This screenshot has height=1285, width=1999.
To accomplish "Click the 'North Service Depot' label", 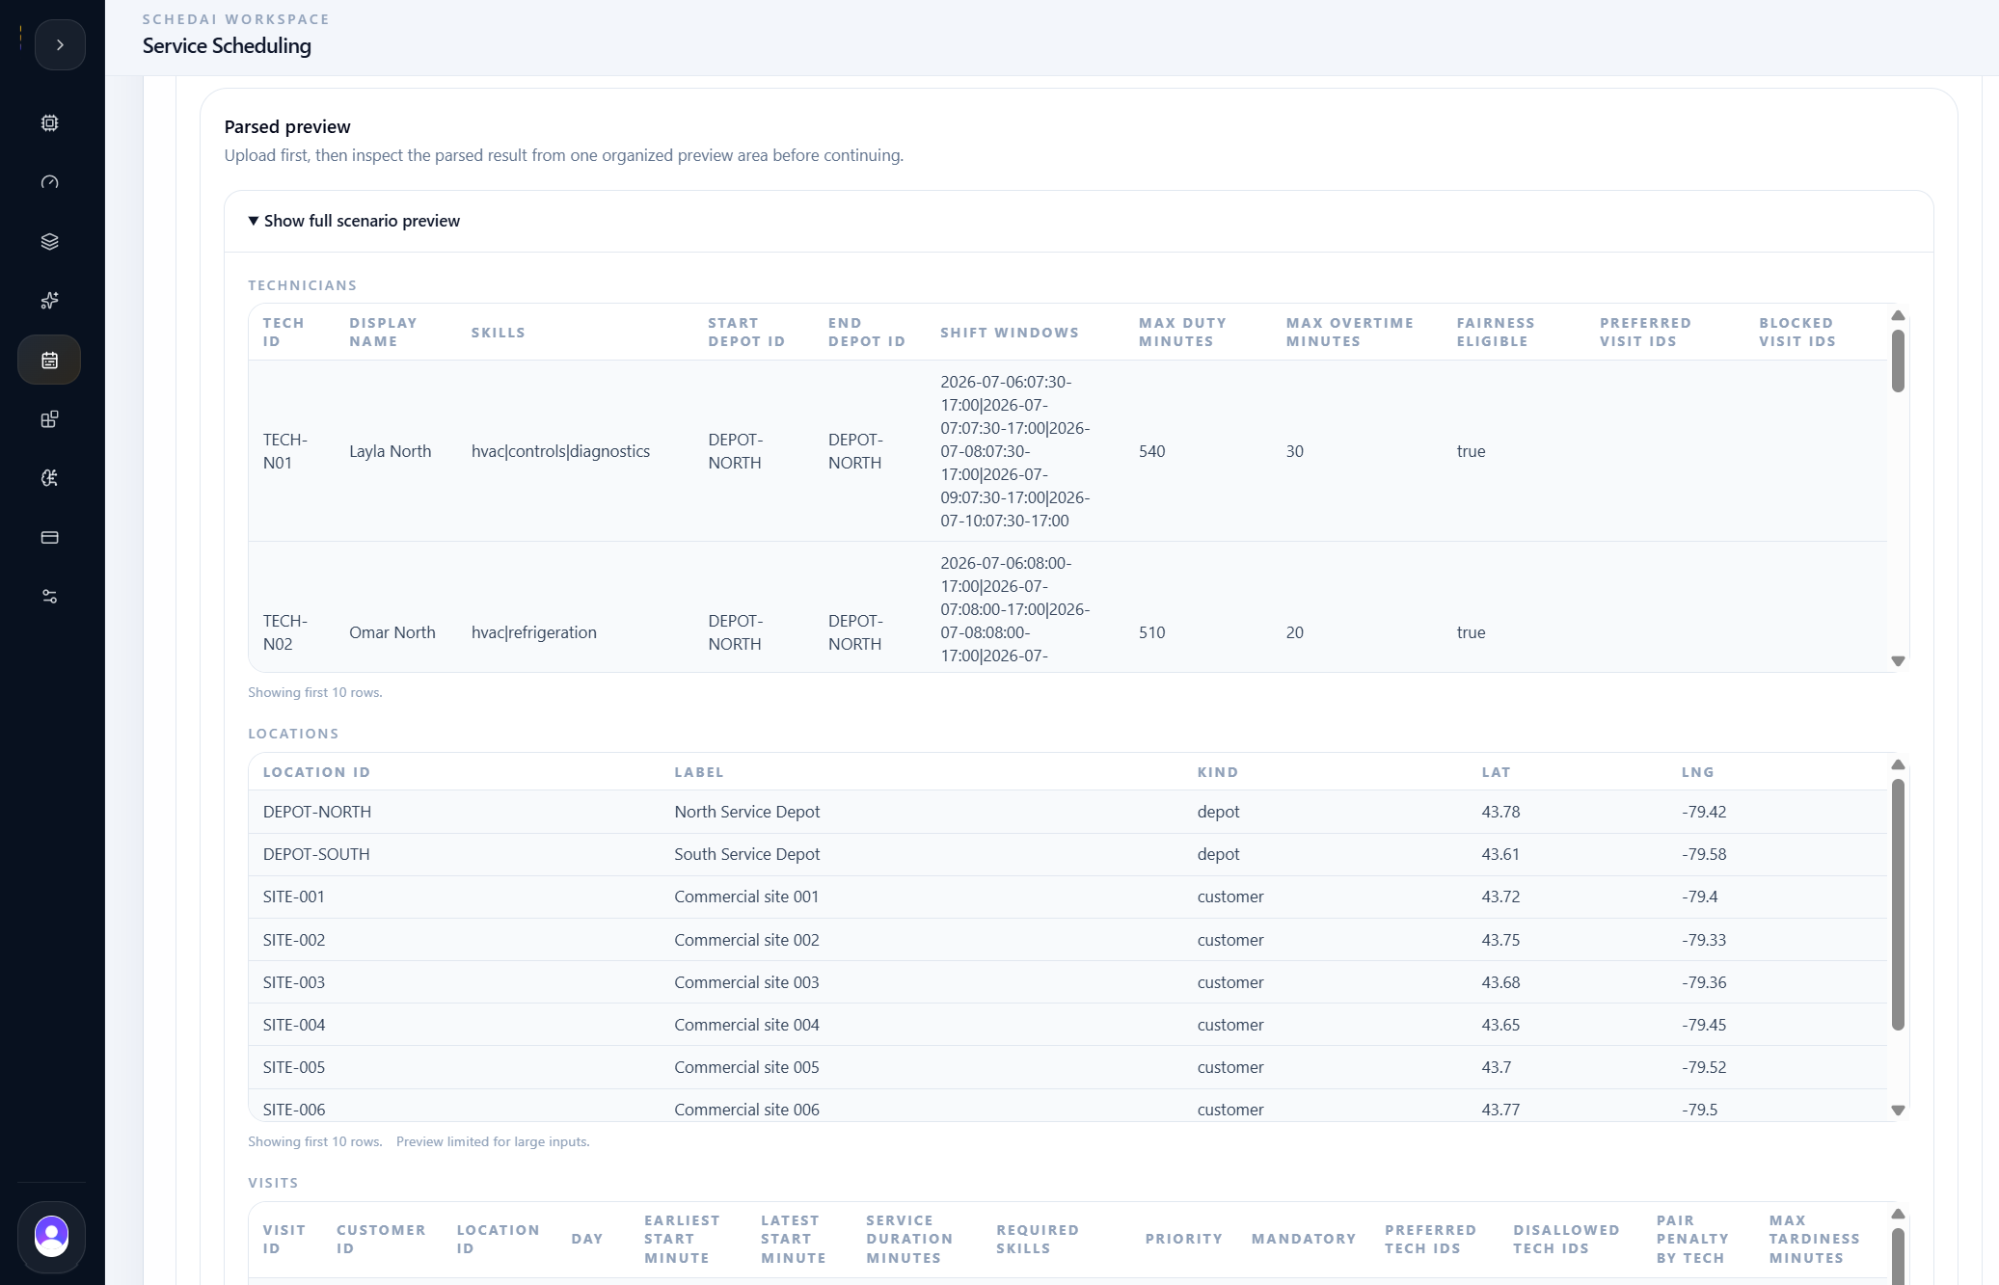I will [746, 812].
